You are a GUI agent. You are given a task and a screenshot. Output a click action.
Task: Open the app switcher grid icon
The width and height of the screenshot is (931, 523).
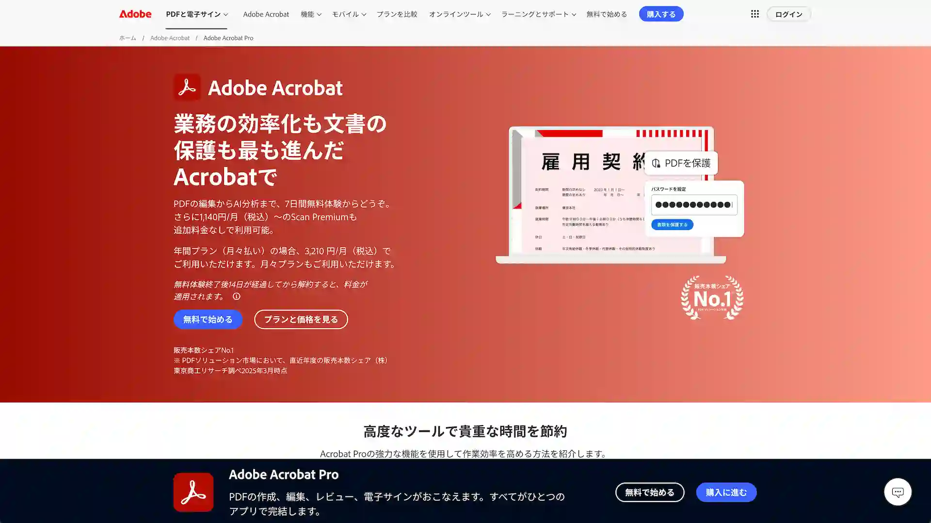pos(754,14)
